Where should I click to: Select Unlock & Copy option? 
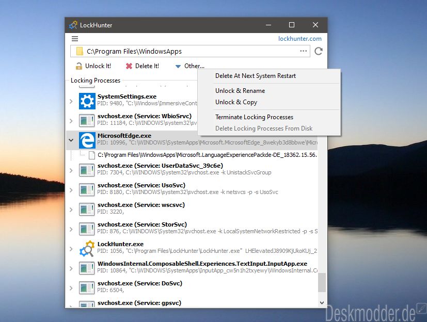pos(269,102)
